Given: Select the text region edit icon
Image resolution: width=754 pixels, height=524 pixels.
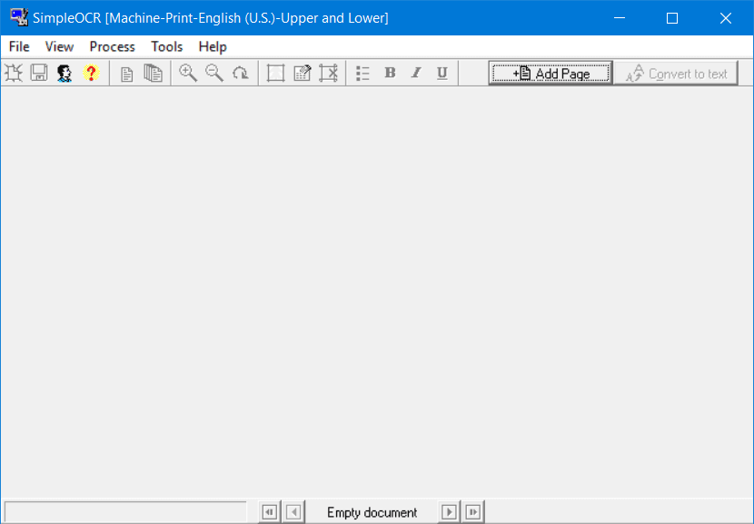Looking at the screenshot, I should tap(302, 73).
